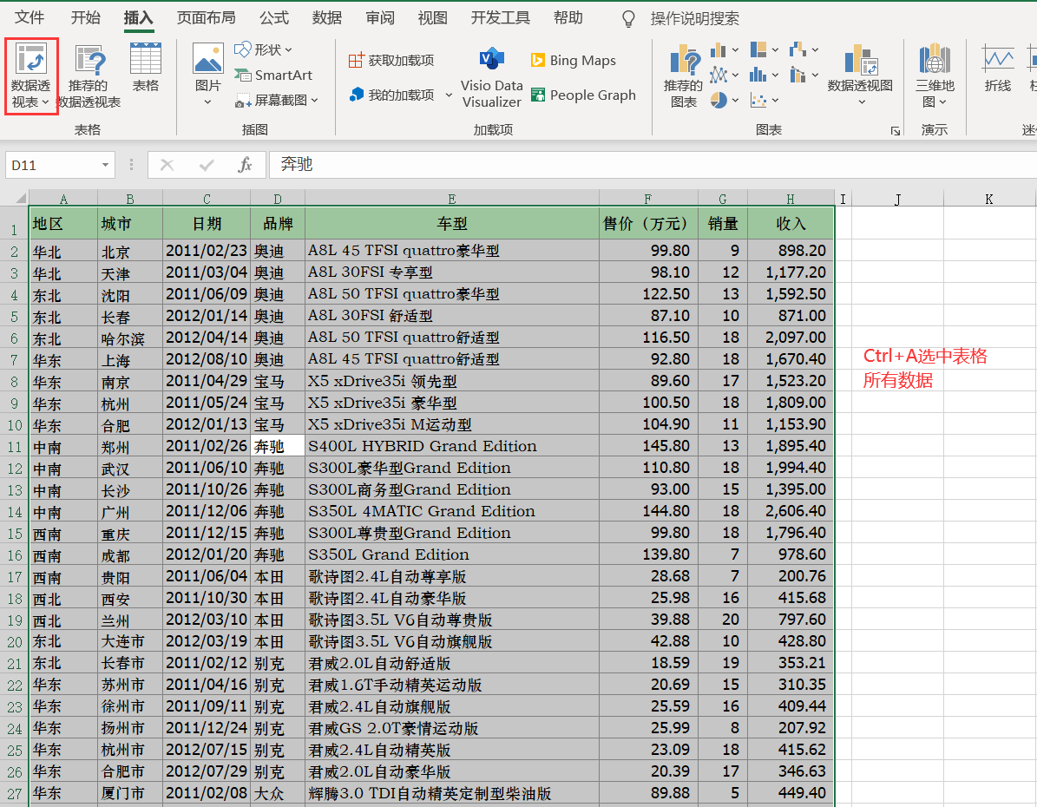Open 获取加载项 get add-ins
This screenshot has height=807, width=1037.
pyautogui.click(x=391, y=60)
